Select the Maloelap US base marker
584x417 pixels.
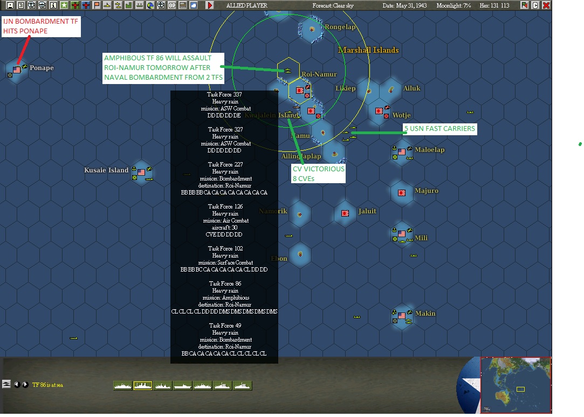[x=402, y=152]
